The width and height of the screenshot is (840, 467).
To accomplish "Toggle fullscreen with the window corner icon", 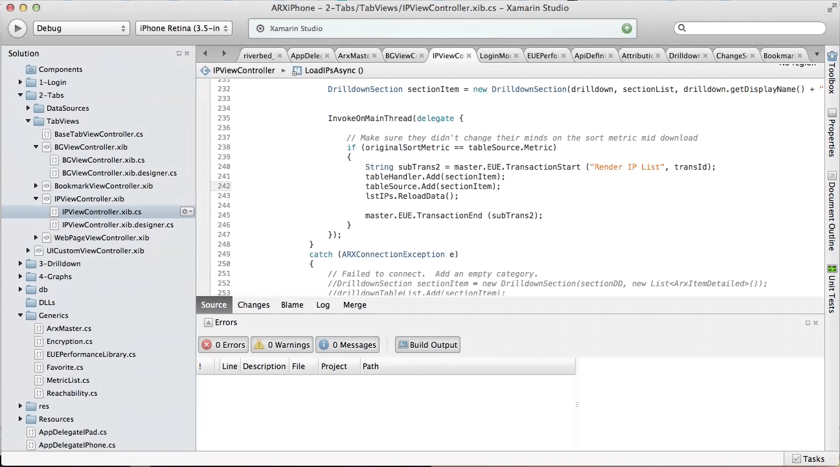I will tap(832, 7).
